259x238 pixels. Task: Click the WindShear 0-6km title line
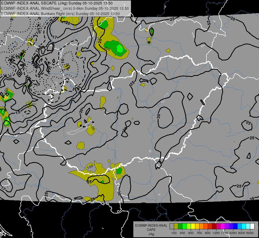point(65,8)
